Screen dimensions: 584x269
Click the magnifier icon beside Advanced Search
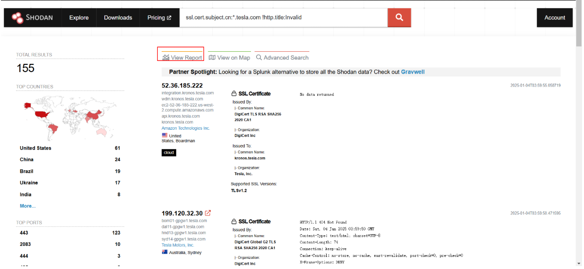pyautogui.click(x=259, y=58)
